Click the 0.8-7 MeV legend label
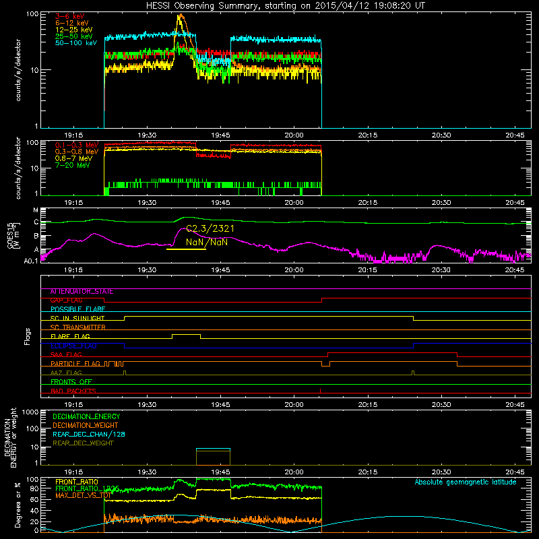This screenshot has width=539, height=539. pyautogui.click(x=73, y=158)
